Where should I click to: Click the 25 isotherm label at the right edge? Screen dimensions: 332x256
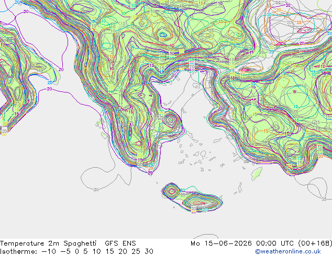click(x=324, y=199)
